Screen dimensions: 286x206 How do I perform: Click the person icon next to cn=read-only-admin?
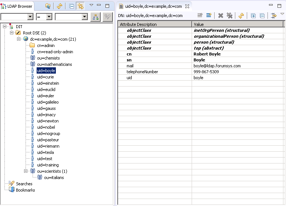[33, 51]
